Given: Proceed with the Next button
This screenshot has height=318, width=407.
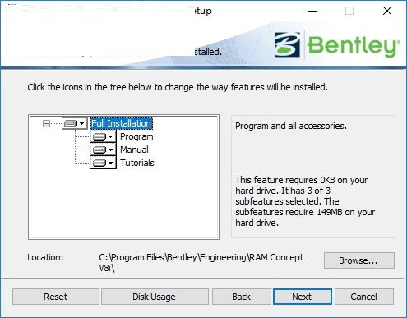Looking at the screenshot, I should point(303,297).
